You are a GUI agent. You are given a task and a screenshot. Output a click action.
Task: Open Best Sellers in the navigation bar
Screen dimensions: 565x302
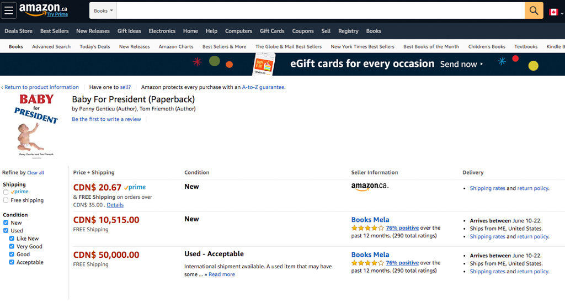pyautogui.click(x=55, y=31)
